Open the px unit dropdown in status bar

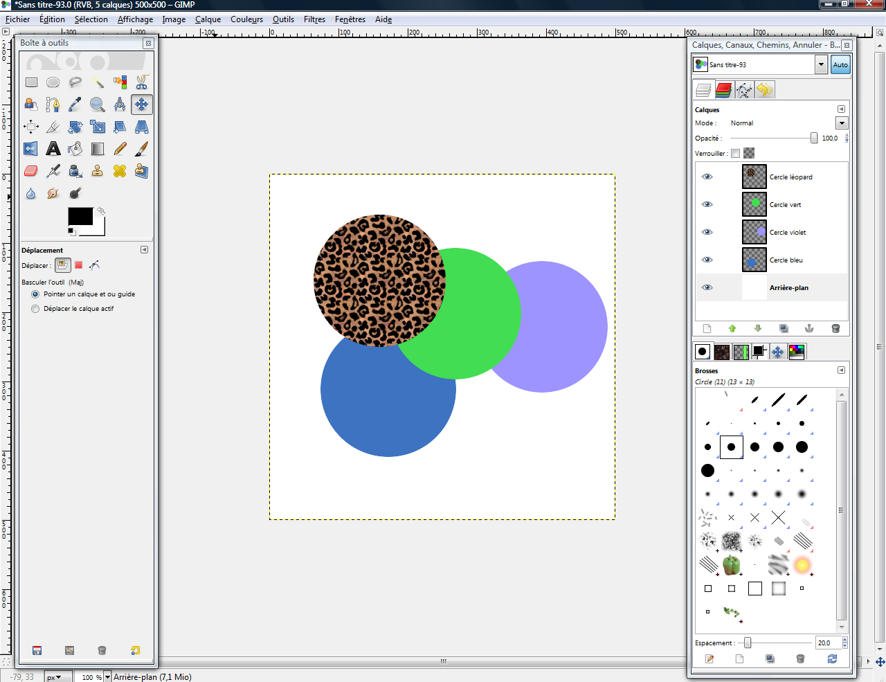tap(55, 676)
